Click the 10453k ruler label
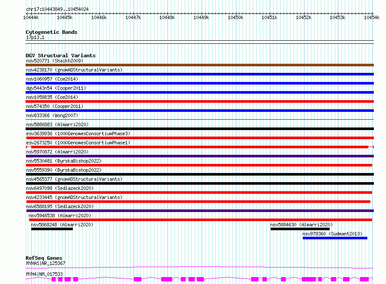Image resolution: width=386 pixels, height=284 pixels. coord(337,17)
